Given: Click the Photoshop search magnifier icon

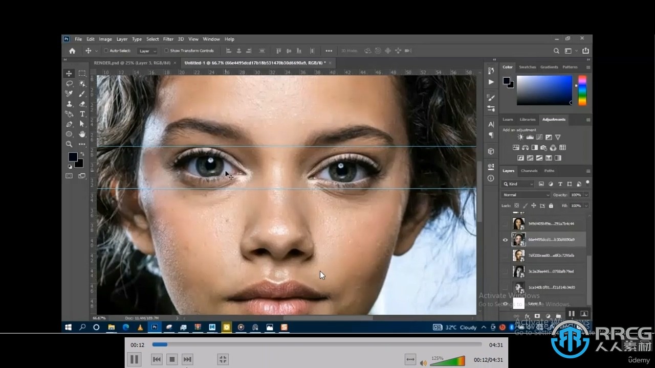Looking at the screenshot, I should coord(556,51).
